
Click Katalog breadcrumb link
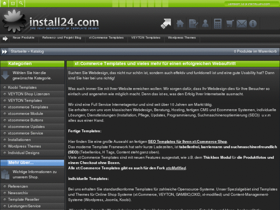point(37,52)
